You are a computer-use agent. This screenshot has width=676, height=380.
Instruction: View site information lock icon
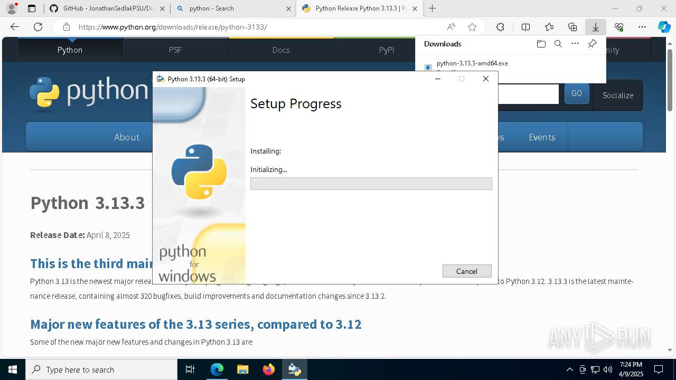coord(66,27)
